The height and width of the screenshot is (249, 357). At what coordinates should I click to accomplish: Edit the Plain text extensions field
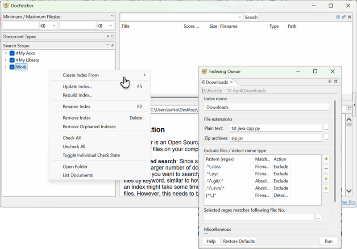point(276,128)
